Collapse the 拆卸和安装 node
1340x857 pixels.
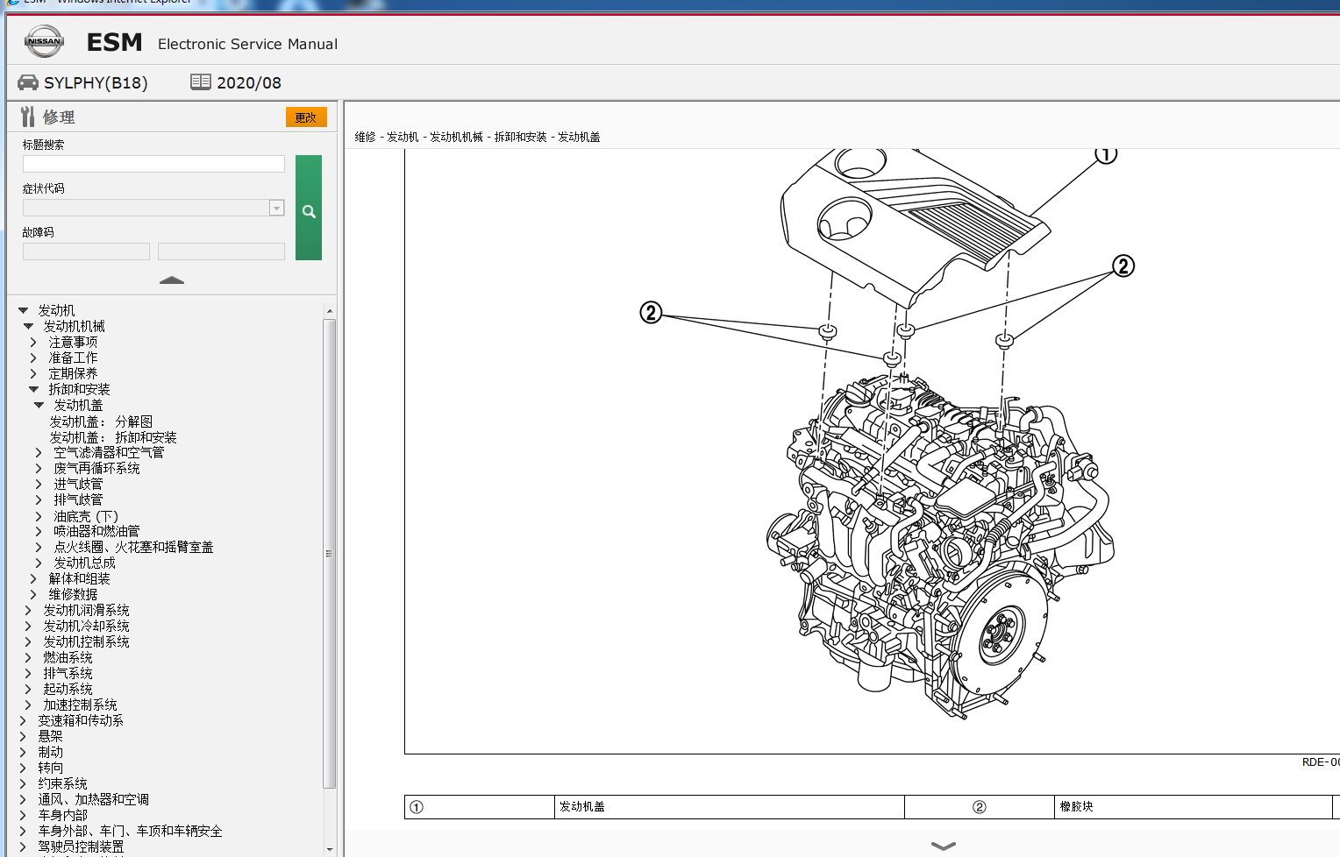(x=33, y=389)
